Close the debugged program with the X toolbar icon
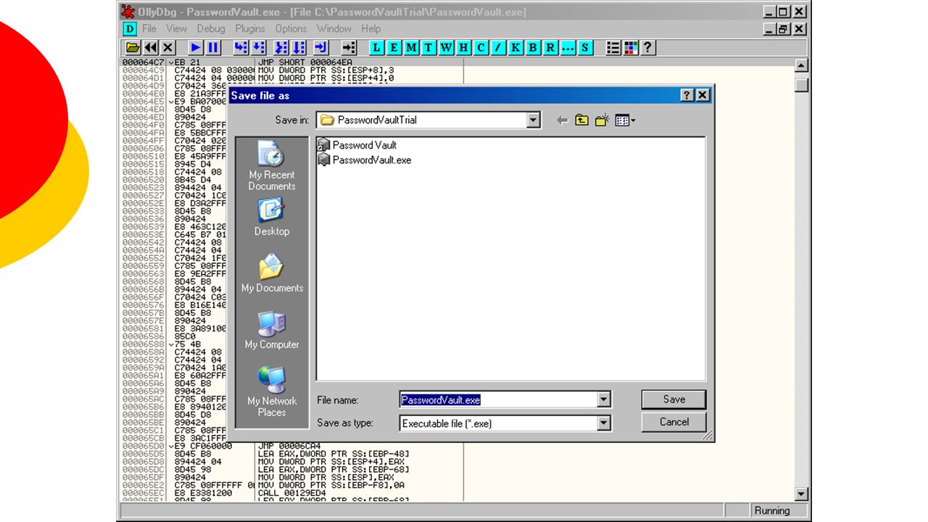The image size is (928, 522). [x=167, y=48]
